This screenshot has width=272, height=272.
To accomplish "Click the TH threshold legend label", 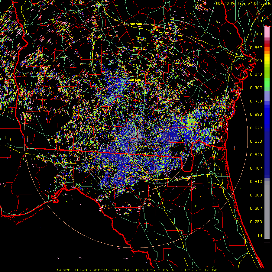I will [260, 235].
